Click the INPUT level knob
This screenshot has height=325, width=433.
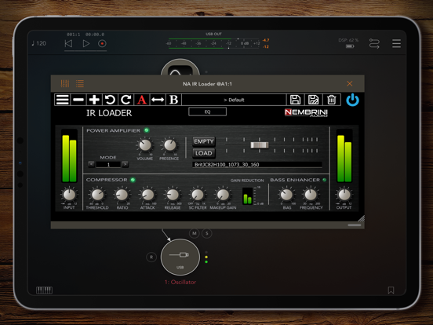69,195
